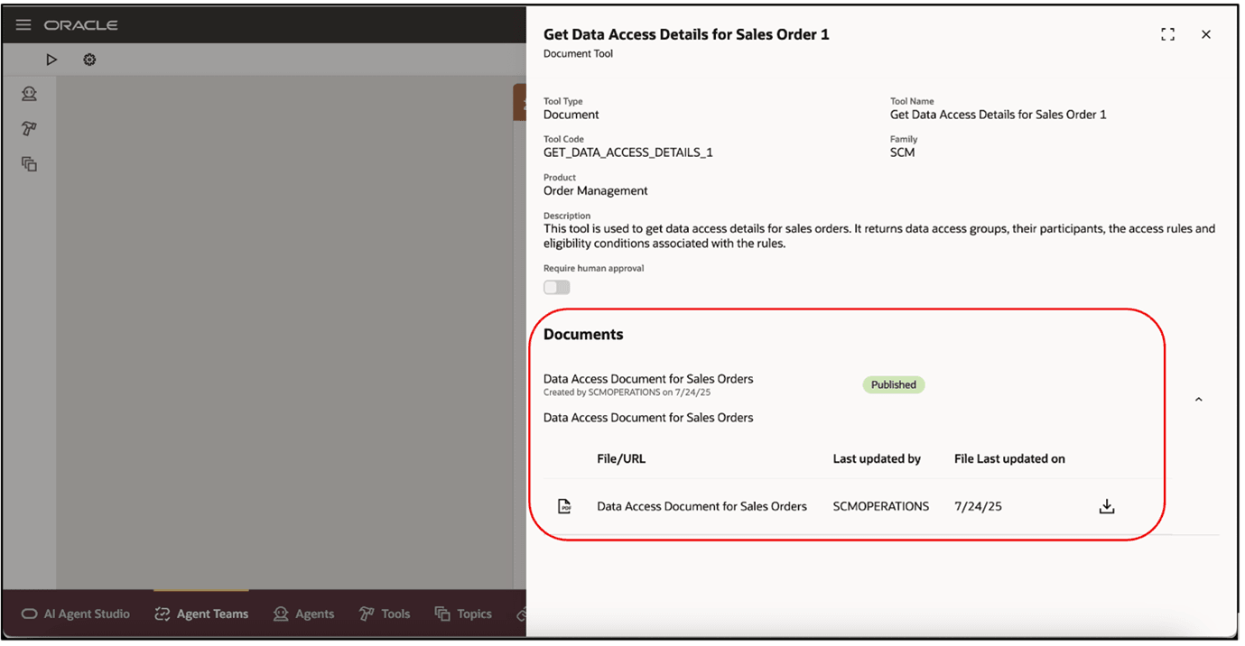Click the Documents section heading
The width and height of the screenshot is (1245, 646).
click(583, 334)
